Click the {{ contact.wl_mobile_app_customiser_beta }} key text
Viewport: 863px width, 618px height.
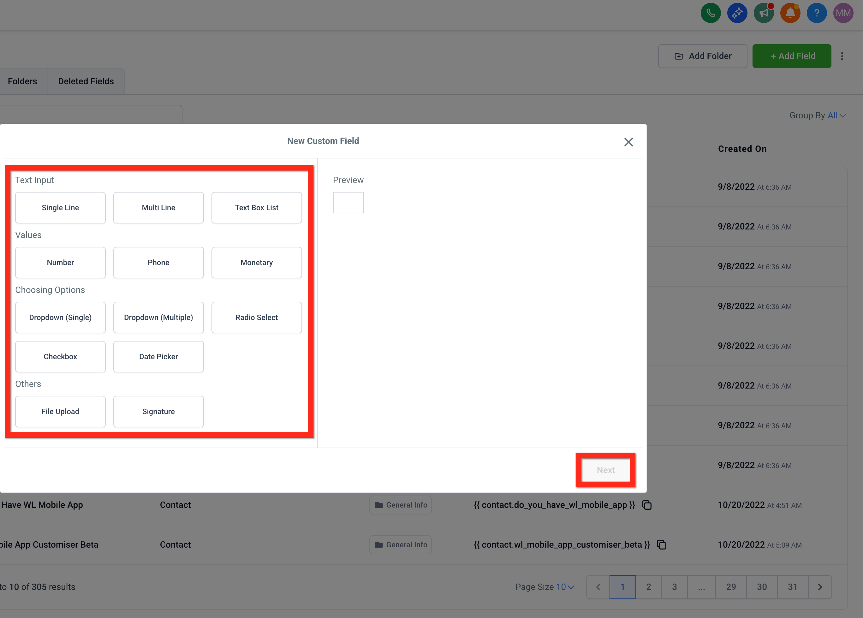point(562,545)
